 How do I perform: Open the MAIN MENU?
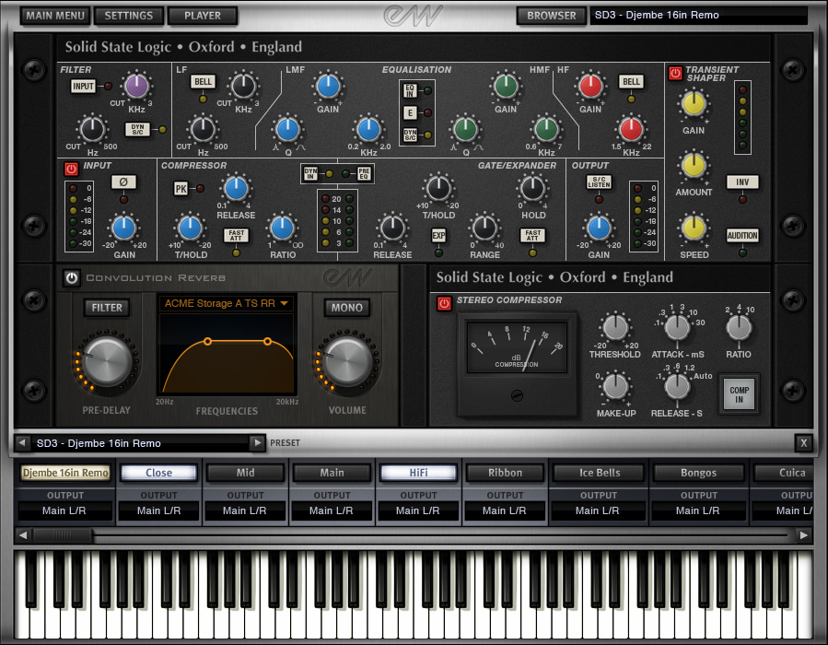tap(55, 16)
